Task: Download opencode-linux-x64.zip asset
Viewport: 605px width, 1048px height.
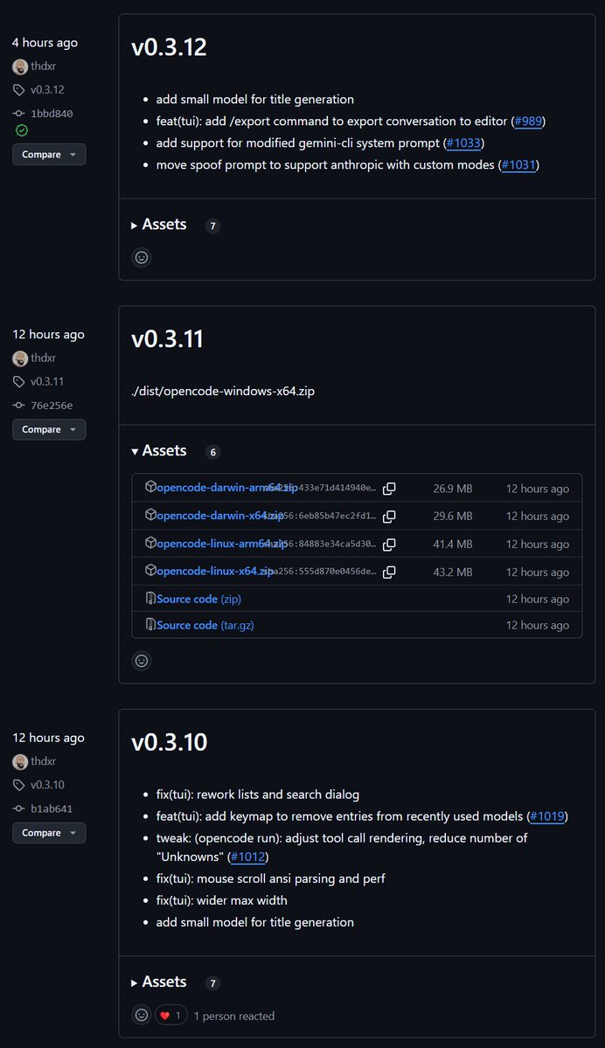Action: [215, 572]
